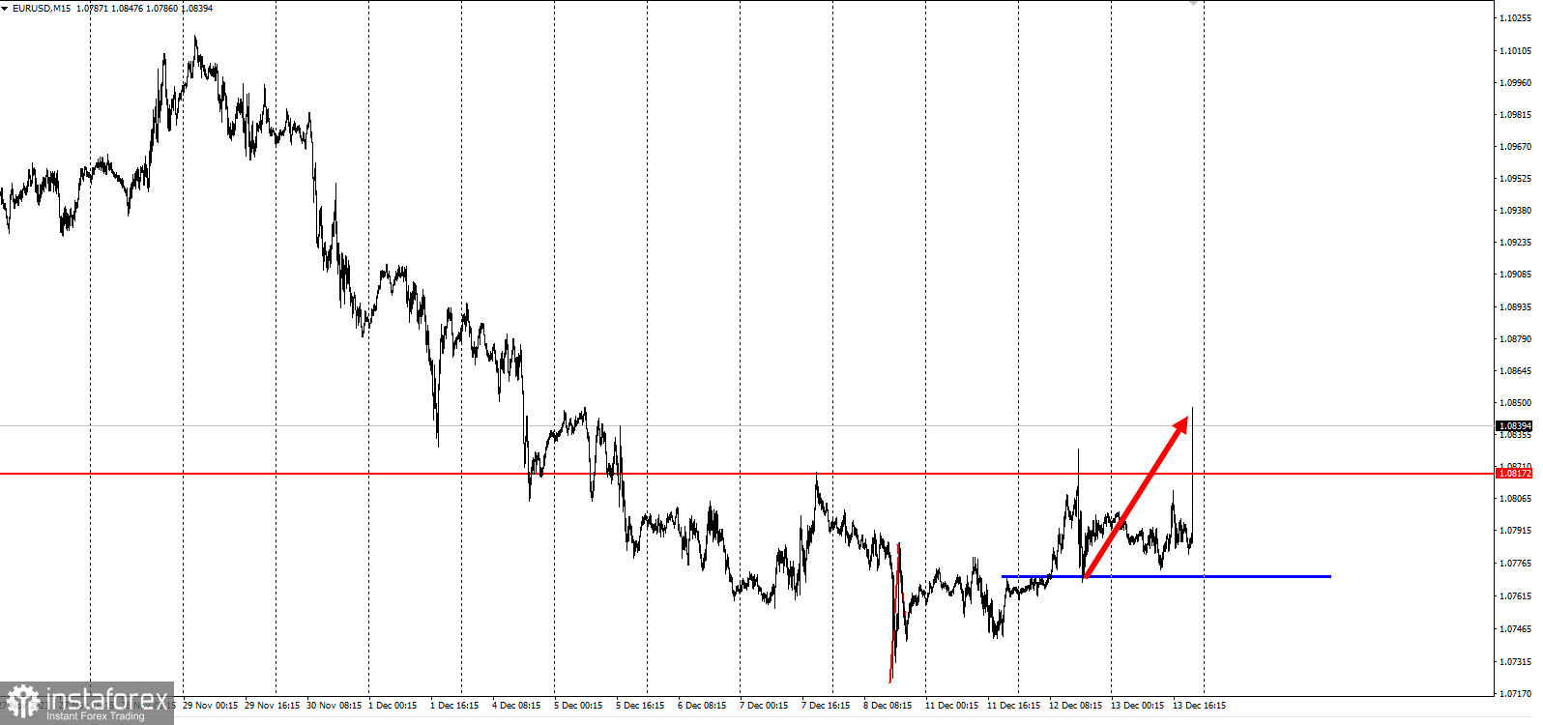Click time axis label 29 Nov 16:15
1543x725 pixels.
(x=272, y=706)
